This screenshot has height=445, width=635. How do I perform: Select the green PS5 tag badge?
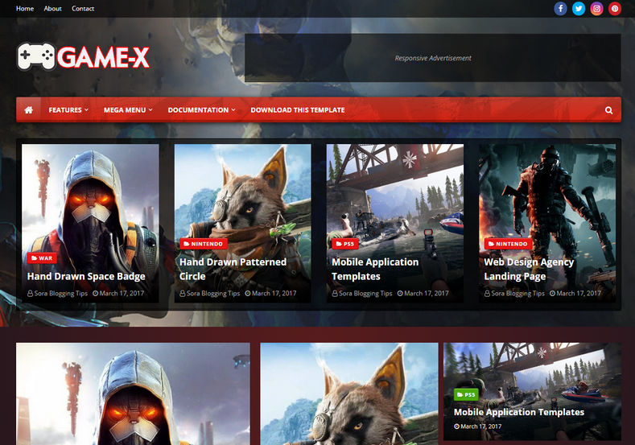point(466,394)
